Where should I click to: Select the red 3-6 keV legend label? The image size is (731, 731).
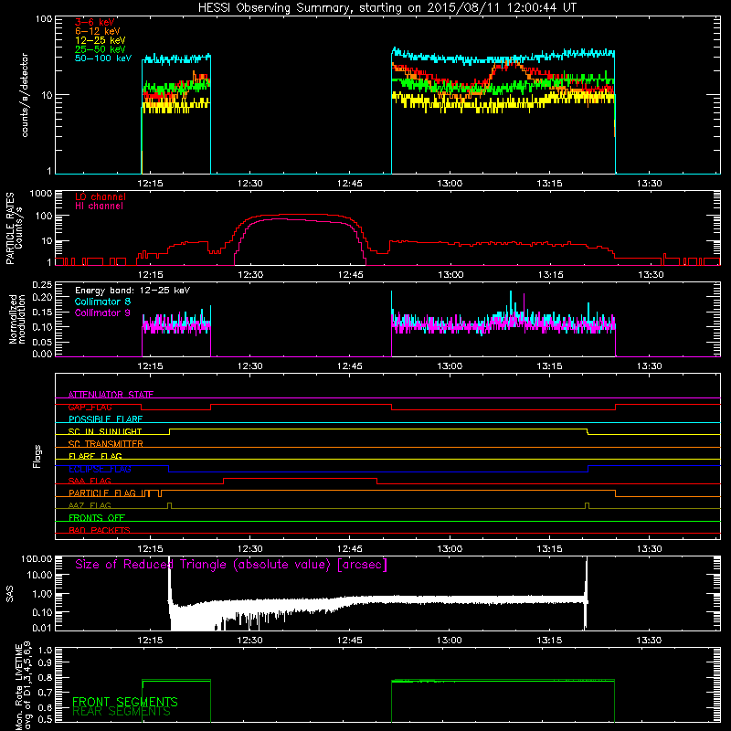click(95, 22)
